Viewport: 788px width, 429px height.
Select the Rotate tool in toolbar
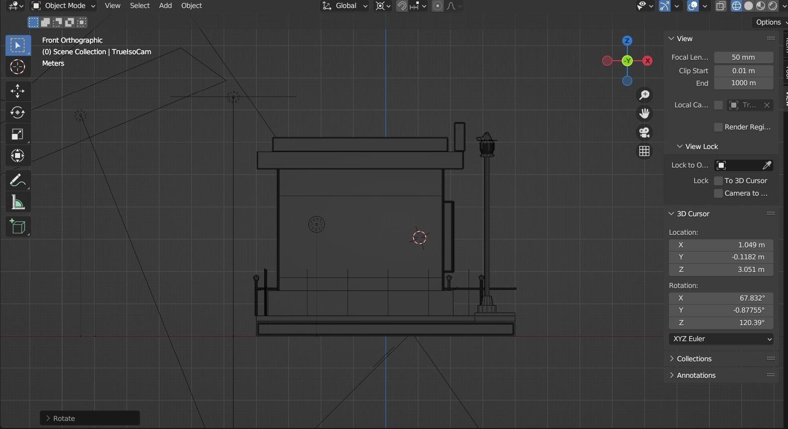(x=18, y=112)
